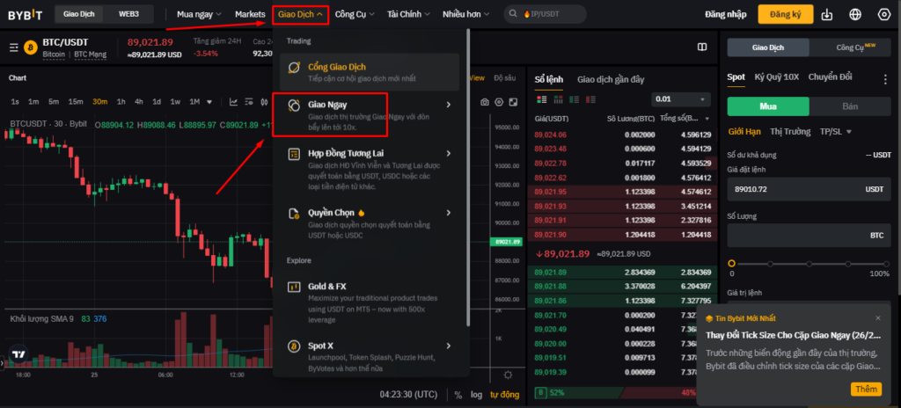
Task: Click the Thêm button in news popup
Action: pyautogui.click(x=866, y=389)
